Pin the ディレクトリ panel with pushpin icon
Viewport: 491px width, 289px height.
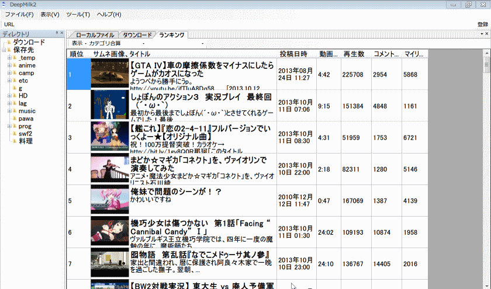pos(57,33)
